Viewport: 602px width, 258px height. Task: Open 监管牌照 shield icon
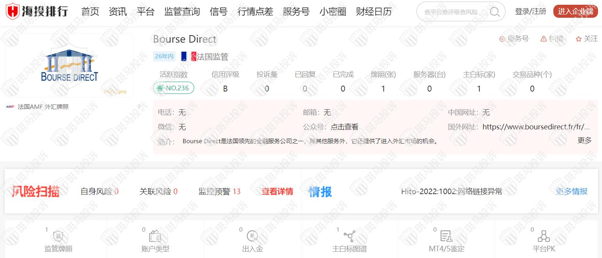click(x=58, y=236)
